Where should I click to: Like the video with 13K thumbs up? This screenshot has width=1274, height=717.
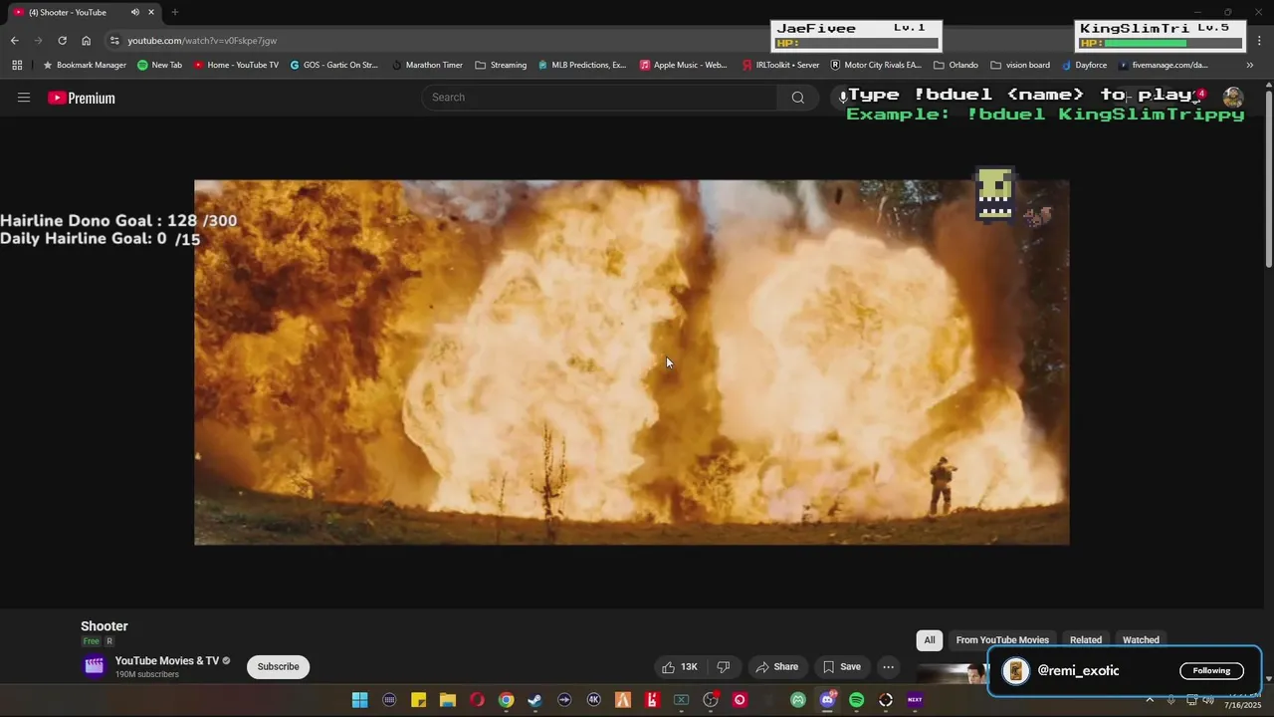point(680,667)
